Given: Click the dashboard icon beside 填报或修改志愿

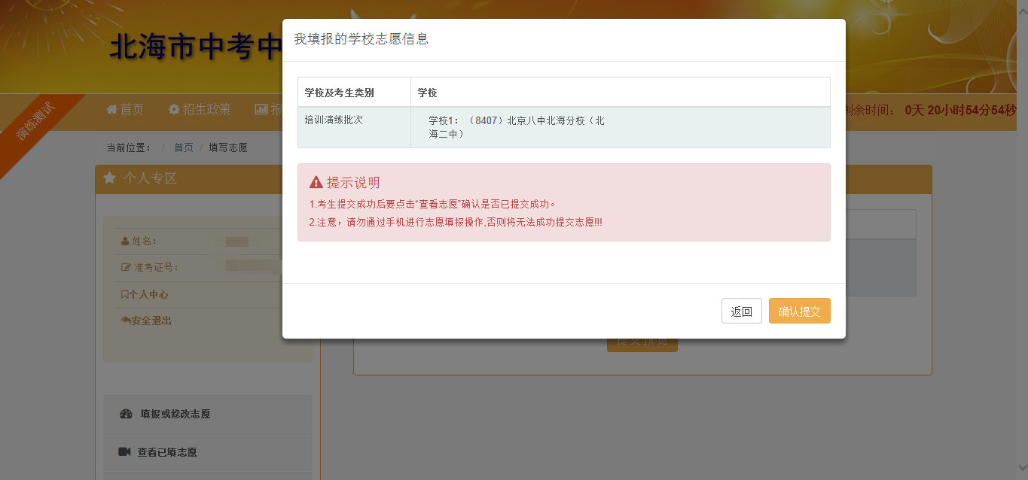Looking at the screenshot, I should click(126, 414).
